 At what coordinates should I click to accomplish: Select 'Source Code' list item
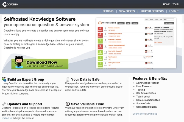pyautogui.click(x=143, y=104)
